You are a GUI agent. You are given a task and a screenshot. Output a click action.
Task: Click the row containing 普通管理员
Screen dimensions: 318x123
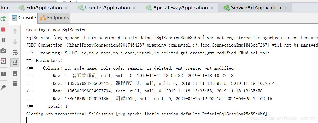pos(130,76)
